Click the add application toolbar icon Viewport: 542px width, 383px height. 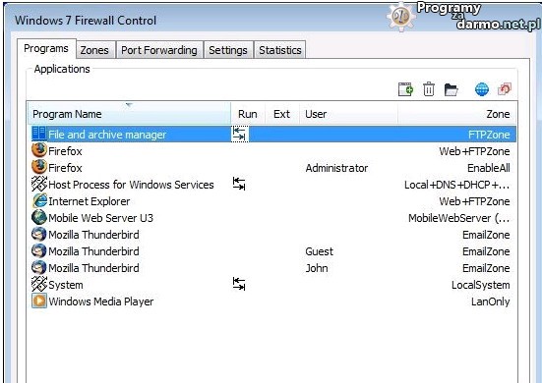coord(405,89)
